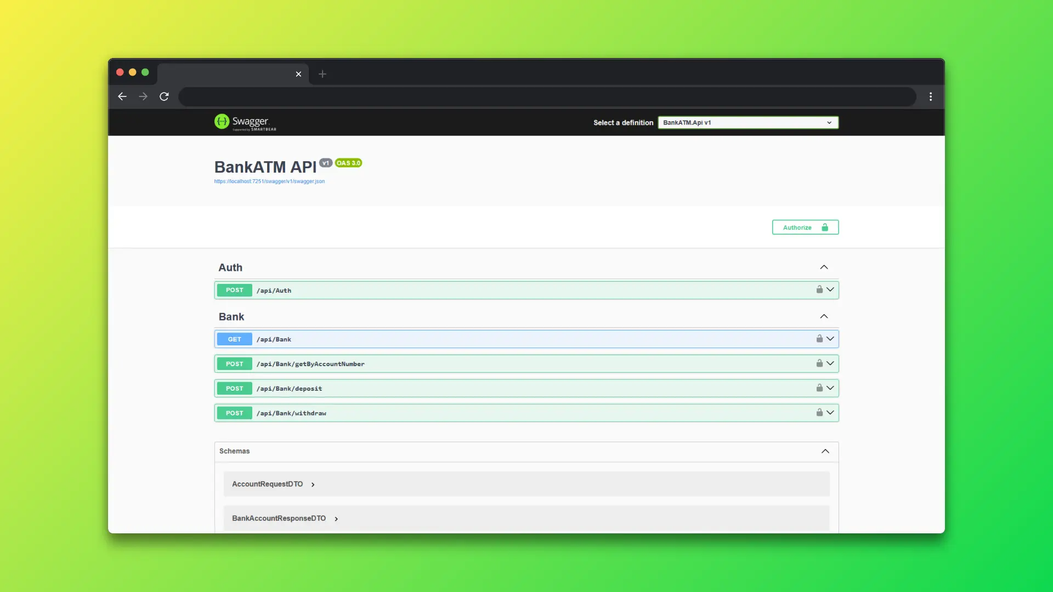Reload the page with refresh icon
Screen dimensions: 1053x592
coord(164,96)
